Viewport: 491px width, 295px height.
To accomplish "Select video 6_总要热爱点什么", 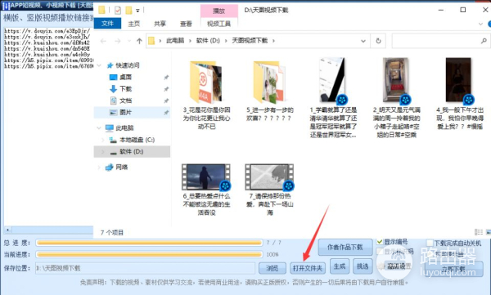I will [x=206, y=190].
